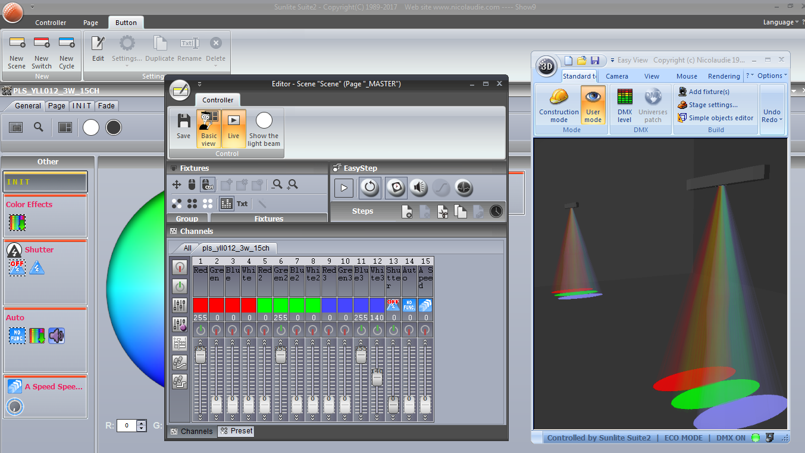
Task: Select Construction mode in Easy View
Action: (559, 105)
